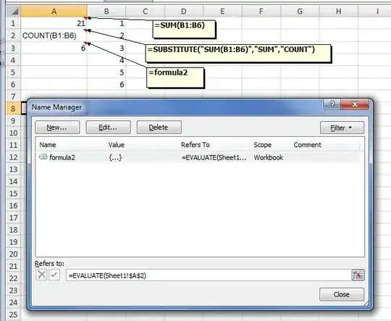The image size is (391, 321).
Task: Select column E header
Action: (x=222, y=12)
